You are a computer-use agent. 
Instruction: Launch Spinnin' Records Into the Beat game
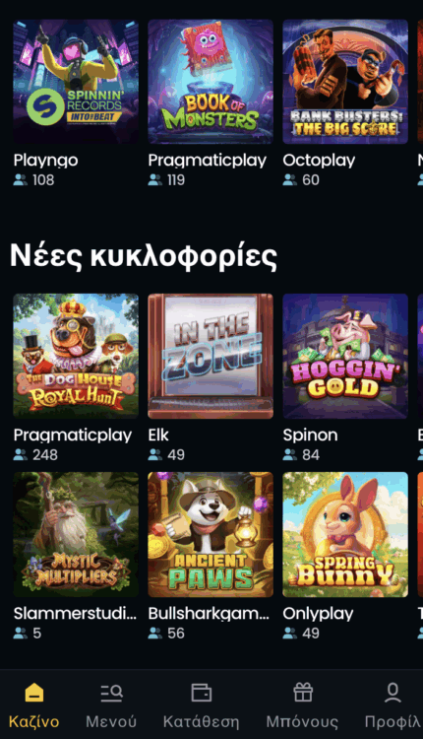76,82
